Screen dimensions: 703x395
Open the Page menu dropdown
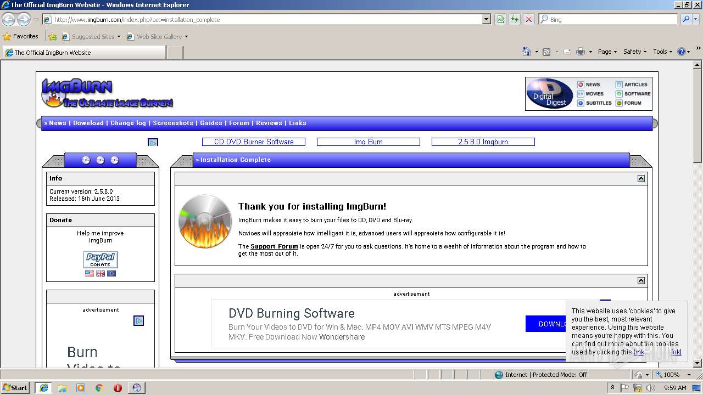pos(607,52)
